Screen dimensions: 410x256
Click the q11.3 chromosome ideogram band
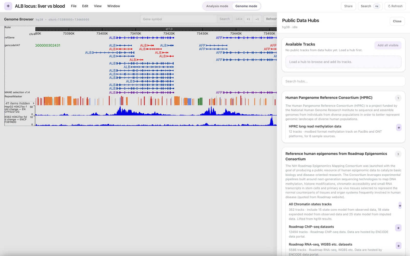click(x=169, y=29)
